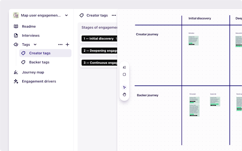Click the Stages of engagement group title
Image resolution: width=242 pixels, height=151 pixels.
99,28
